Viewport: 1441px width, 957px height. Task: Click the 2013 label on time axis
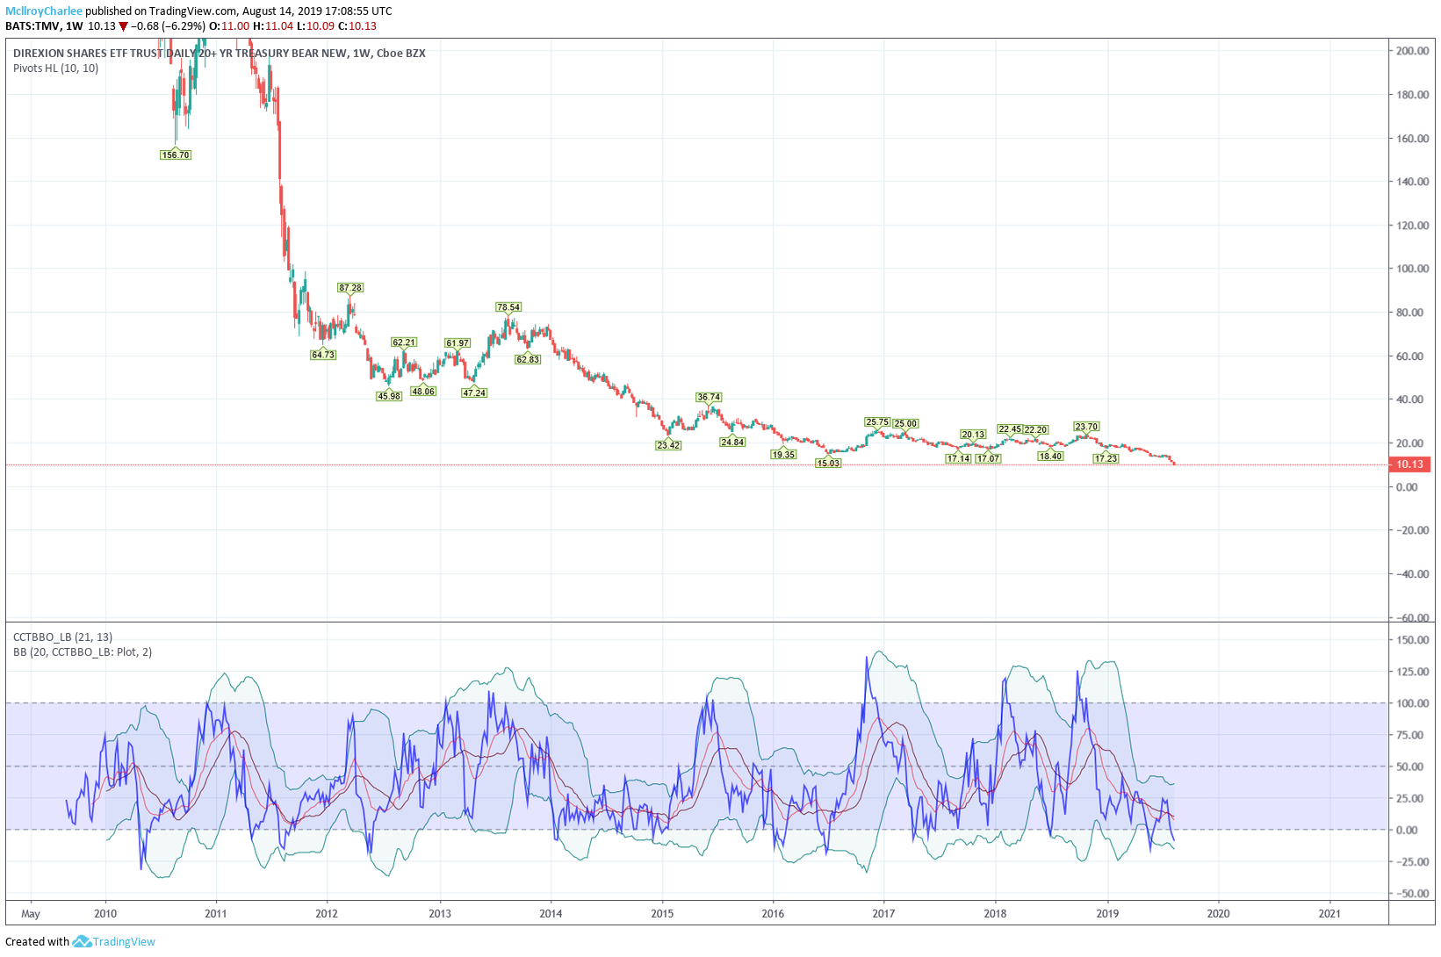click(440, 913)
